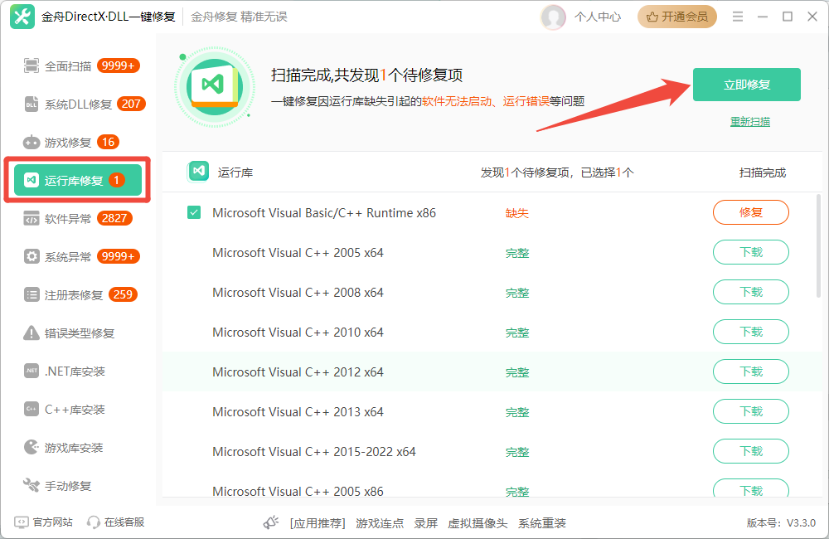
Task: Click the user avatar icon
Action: click(554, 17)
